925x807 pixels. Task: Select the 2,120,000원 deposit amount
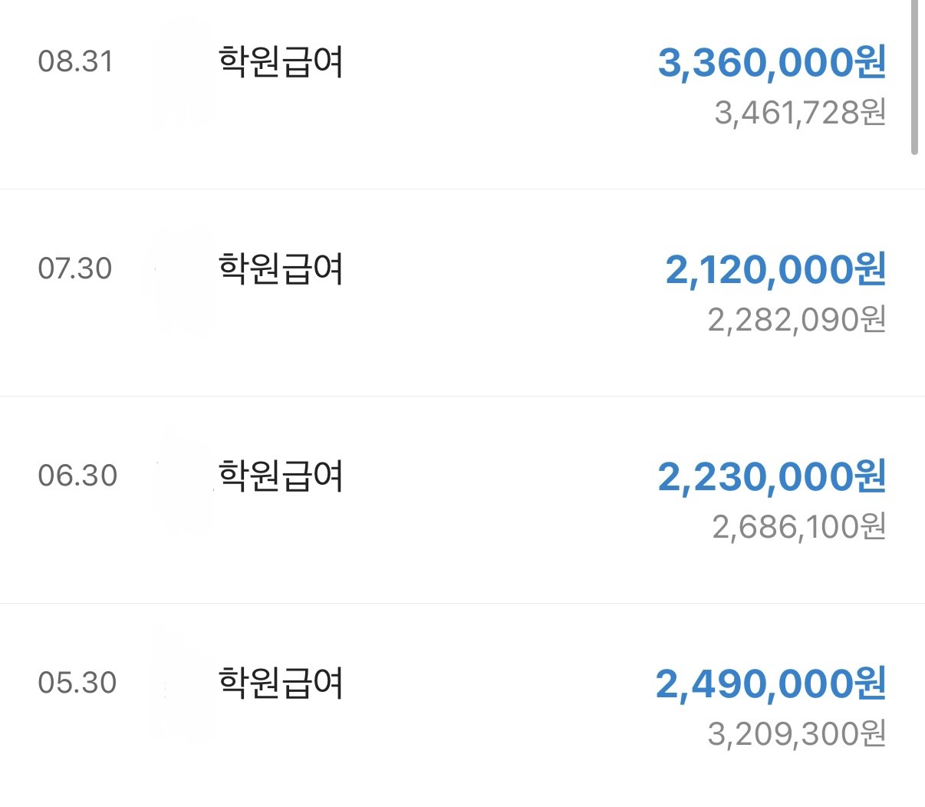point(775,269)
